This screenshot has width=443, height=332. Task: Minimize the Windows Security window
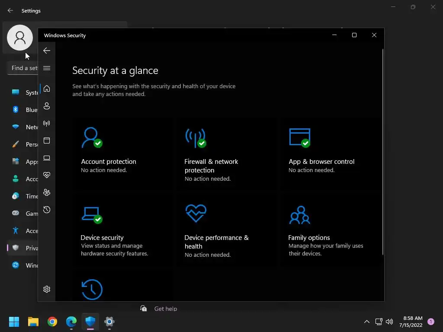point(334,35)
